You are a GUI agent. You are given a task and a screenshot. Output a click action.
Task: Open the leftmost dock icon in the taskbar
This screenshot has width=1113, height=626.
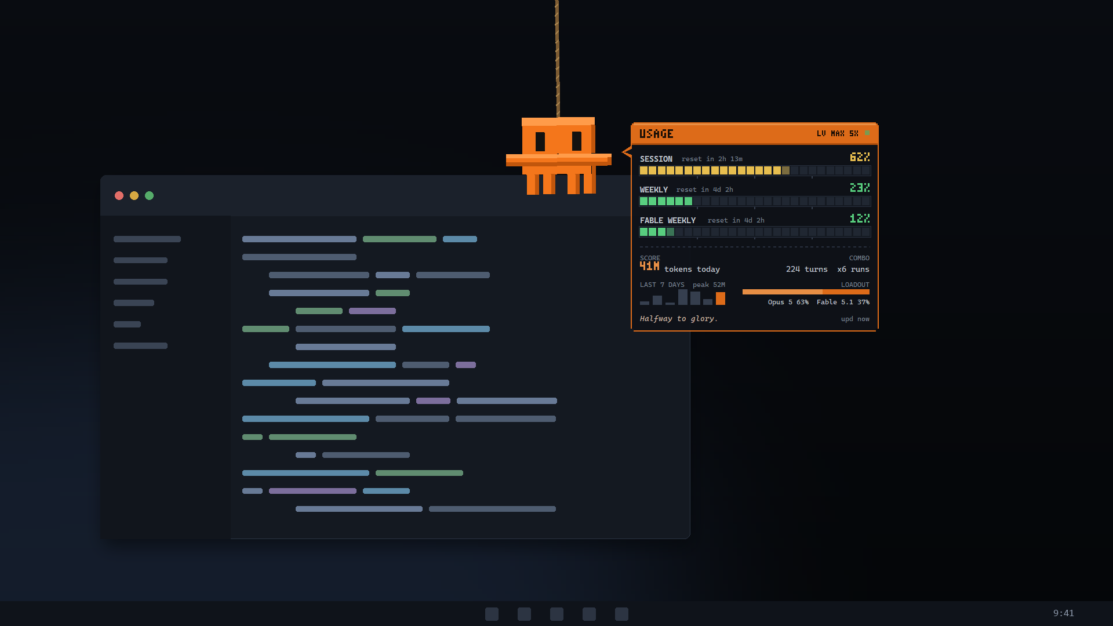click(492, 614)
